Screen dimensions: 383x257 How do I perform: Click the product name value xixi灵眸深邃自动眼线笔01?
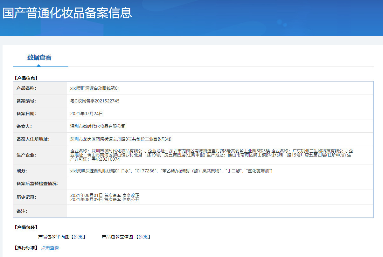95,88
